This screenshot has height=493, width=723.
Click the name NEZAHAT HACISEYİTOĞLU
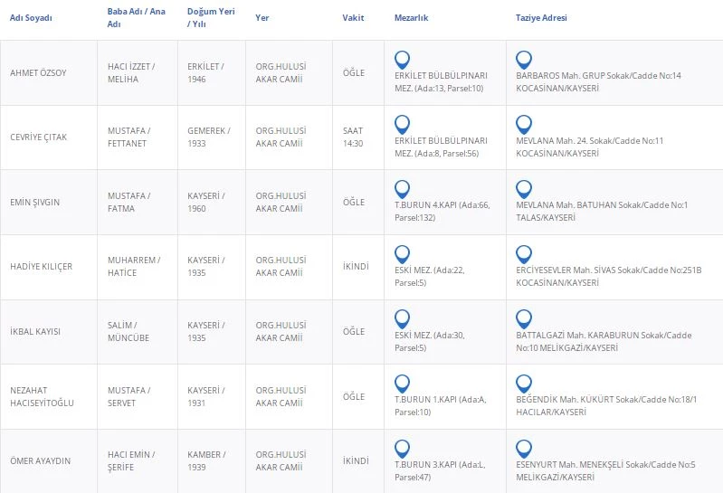click(x=43, y=396)
